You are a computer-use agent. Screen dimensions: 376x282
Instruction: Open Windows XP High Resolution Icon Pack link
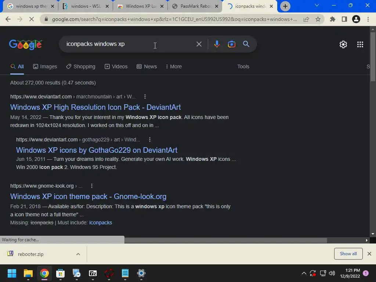point(95,107)
